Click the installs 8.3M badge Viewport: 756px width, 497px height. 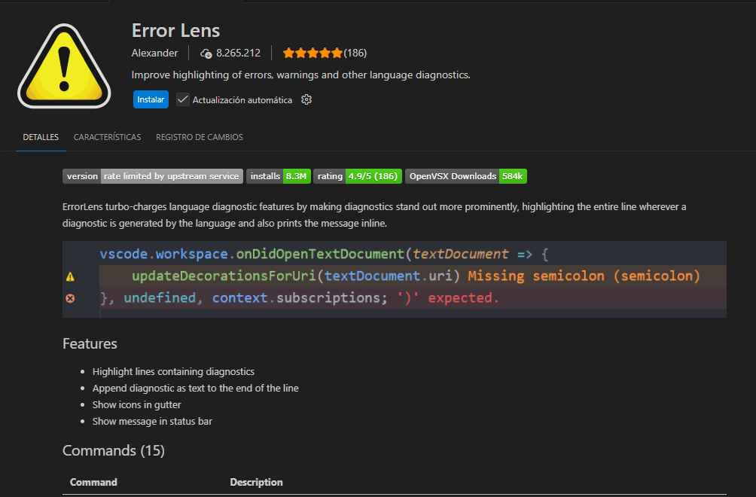tap(278, 176)
